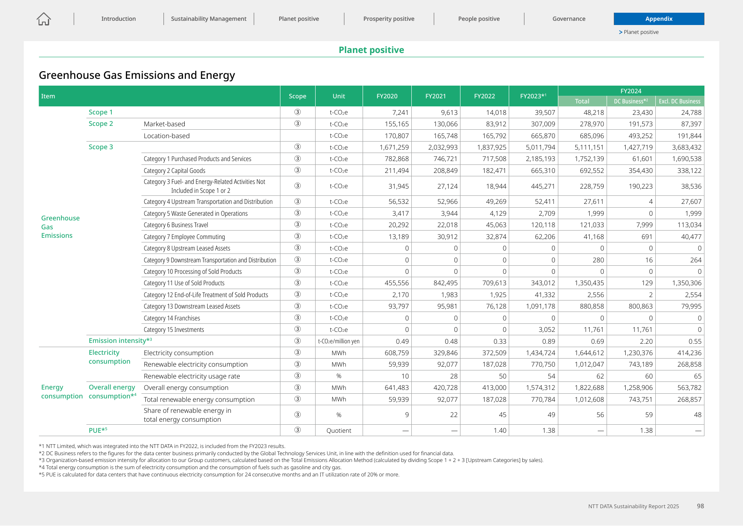Click the Scope 1 FY2020 value 7,241

pos(400,113)
